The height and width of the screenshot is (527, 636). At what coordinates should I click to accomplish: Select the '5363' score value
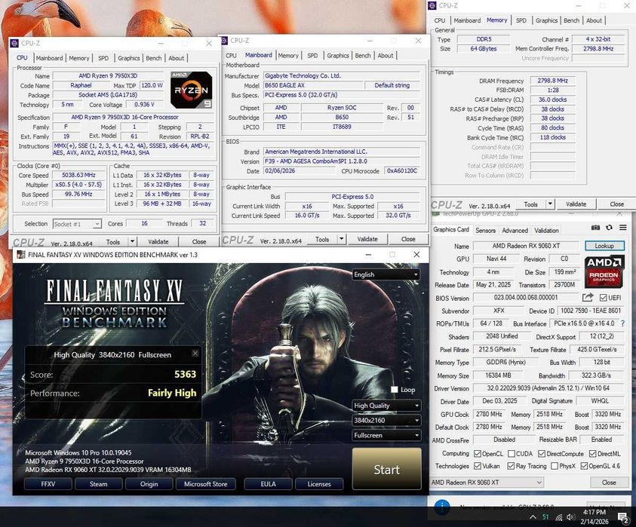pos(185,374)
